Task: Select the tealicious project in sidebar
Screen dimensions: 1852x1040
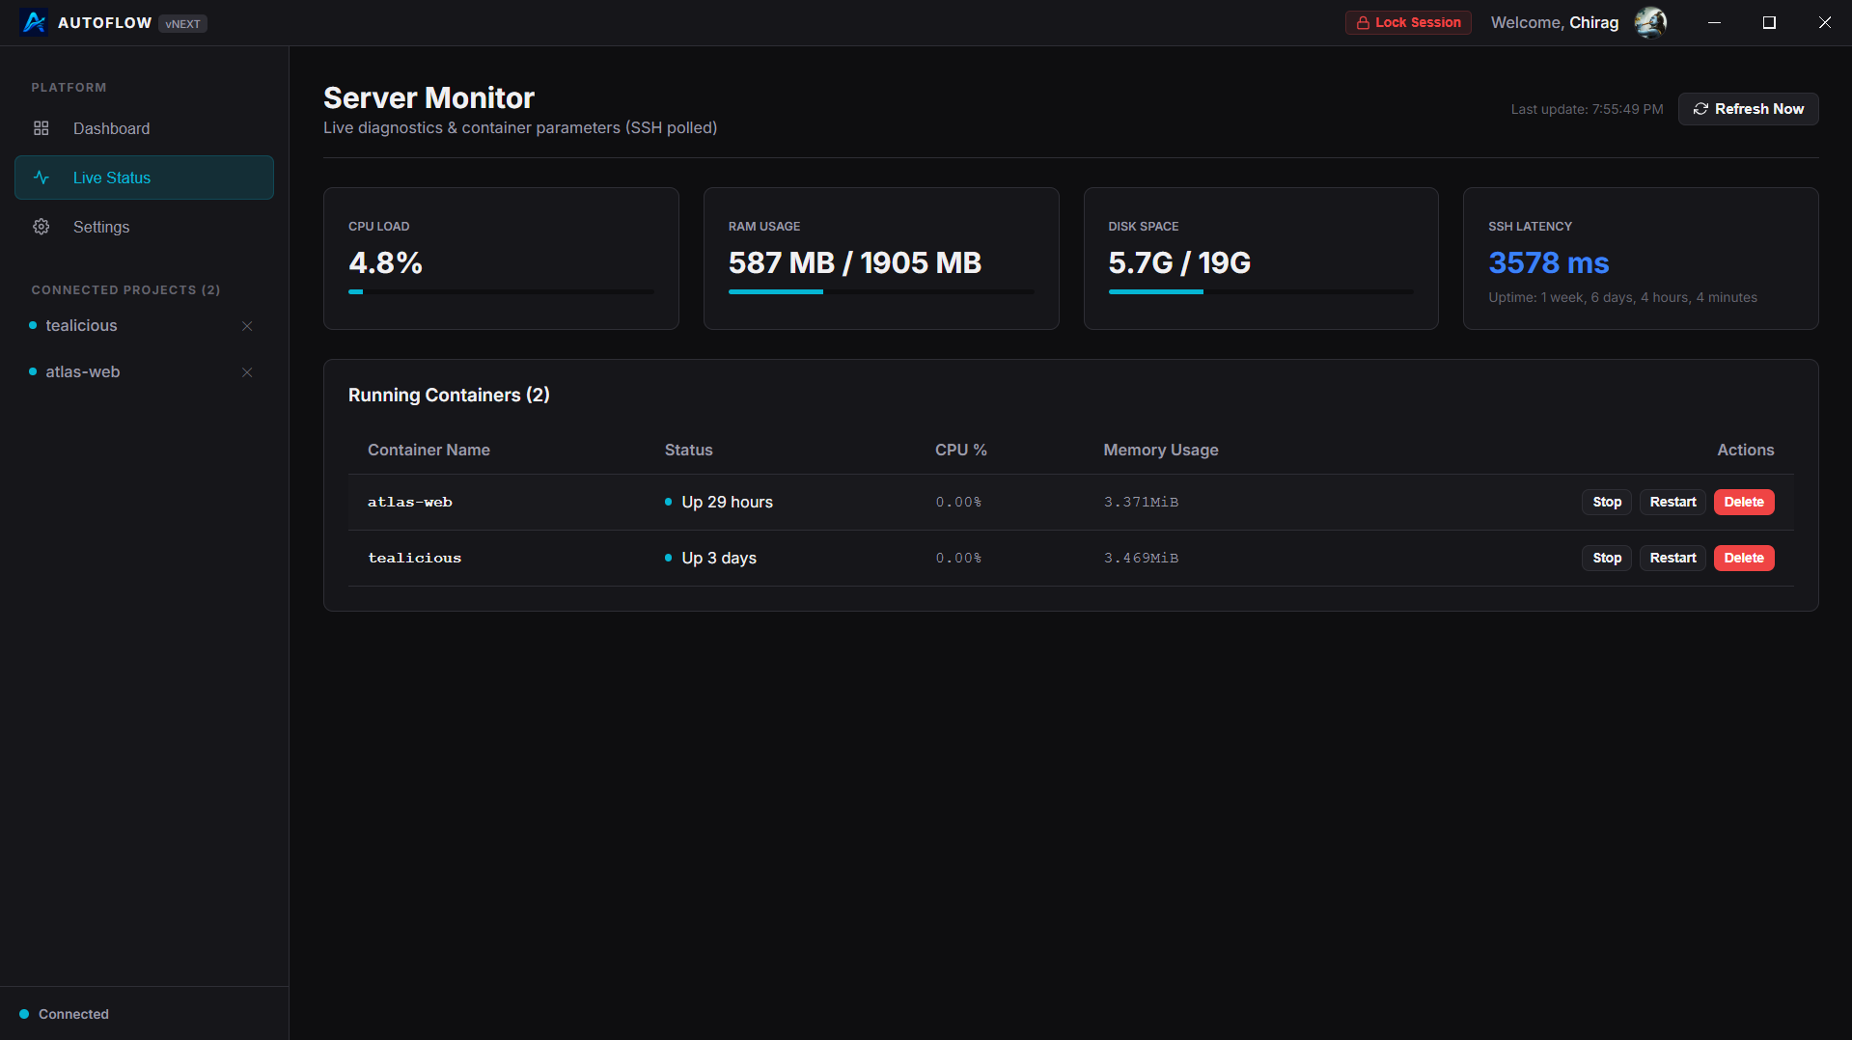Action: click(81, 326)
